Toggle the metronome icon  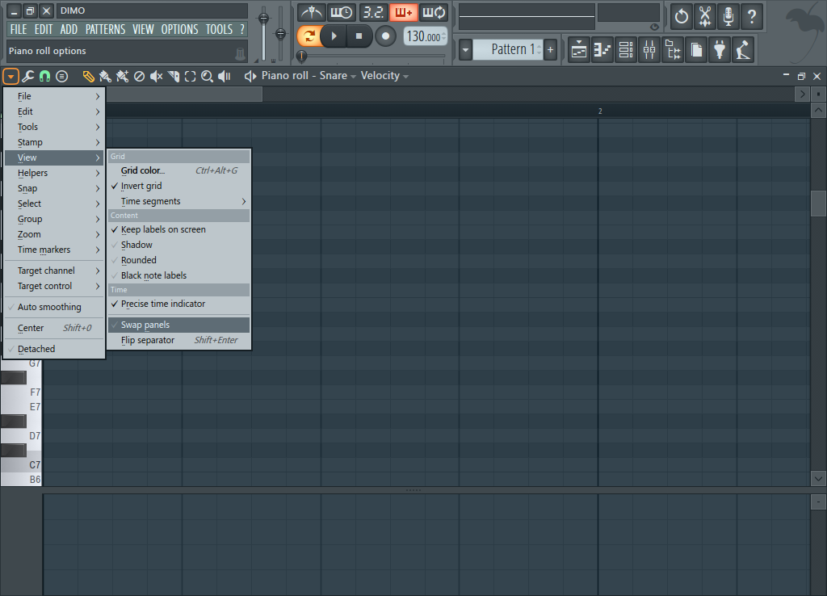click(312, 11)
